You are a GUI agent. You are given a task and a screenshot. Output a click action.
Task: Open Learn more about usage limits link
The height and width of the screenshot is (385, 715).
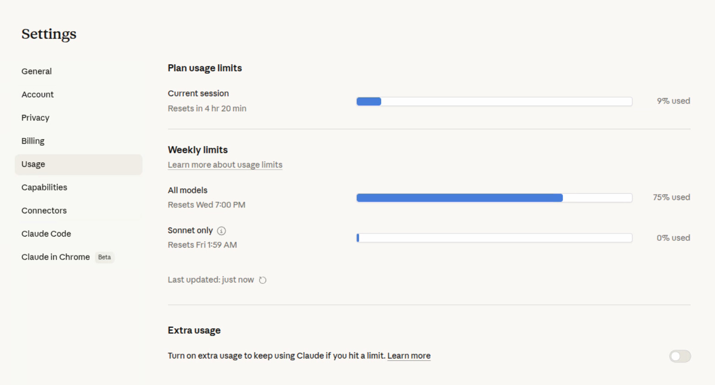point(225,165)
